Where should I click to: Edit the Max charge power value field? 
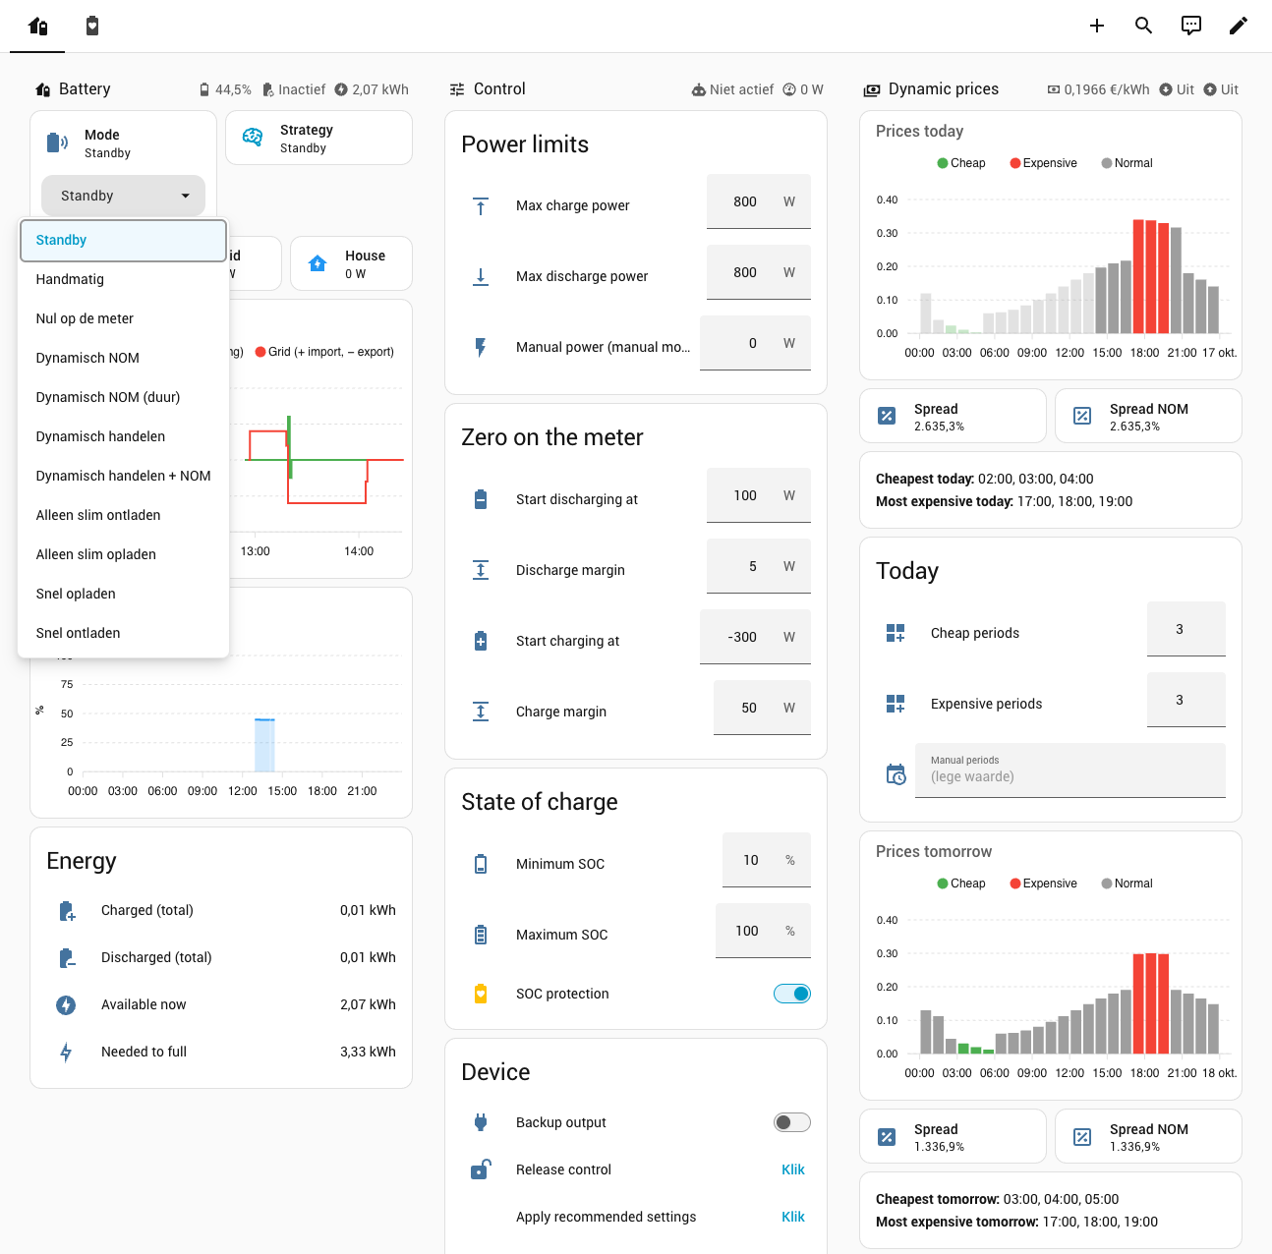[759, 201]
